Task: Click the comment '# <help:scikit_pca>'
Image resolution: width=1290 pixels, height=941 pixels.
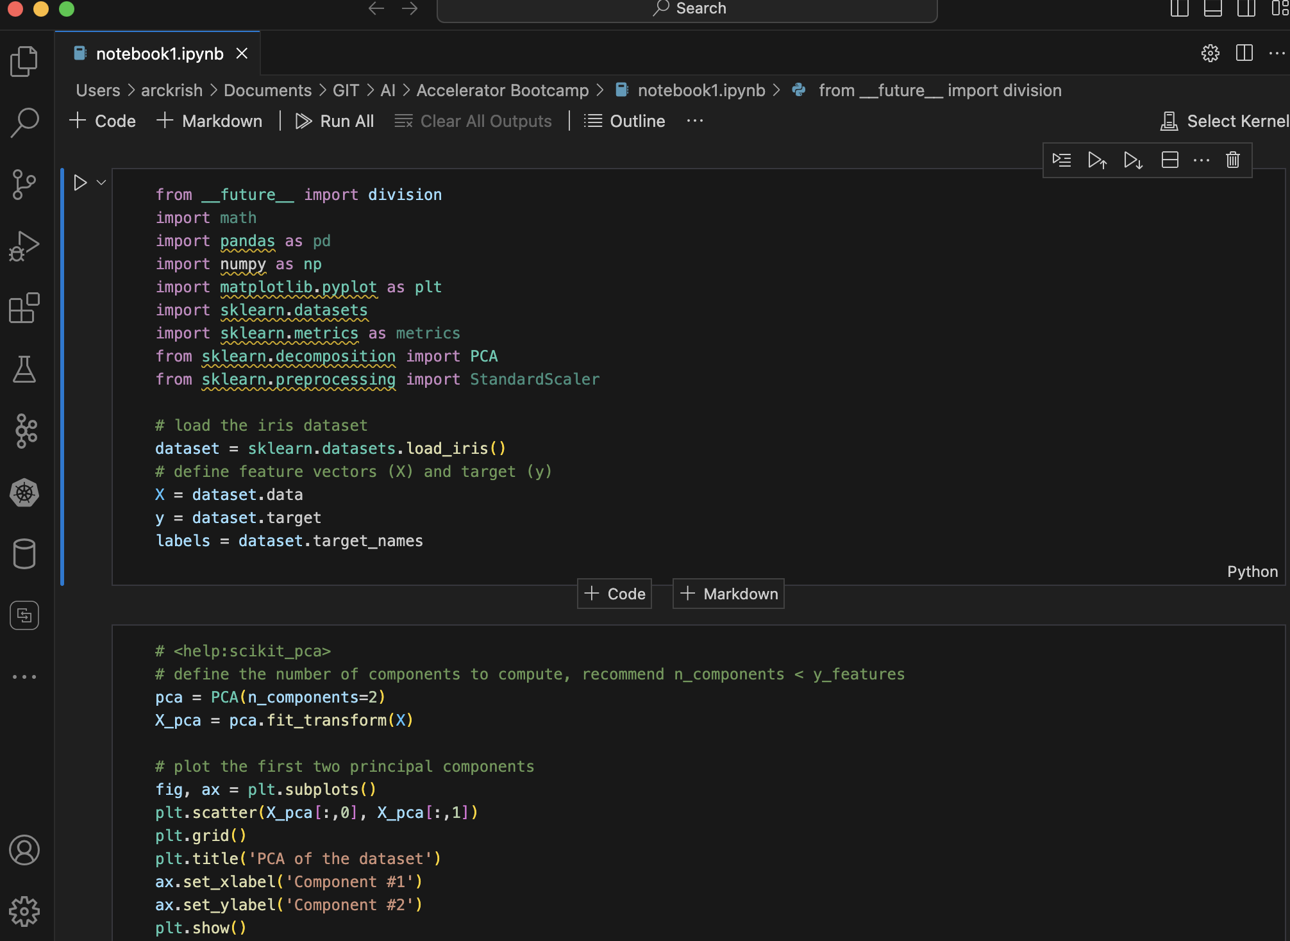Action: [x=243, y=651]
